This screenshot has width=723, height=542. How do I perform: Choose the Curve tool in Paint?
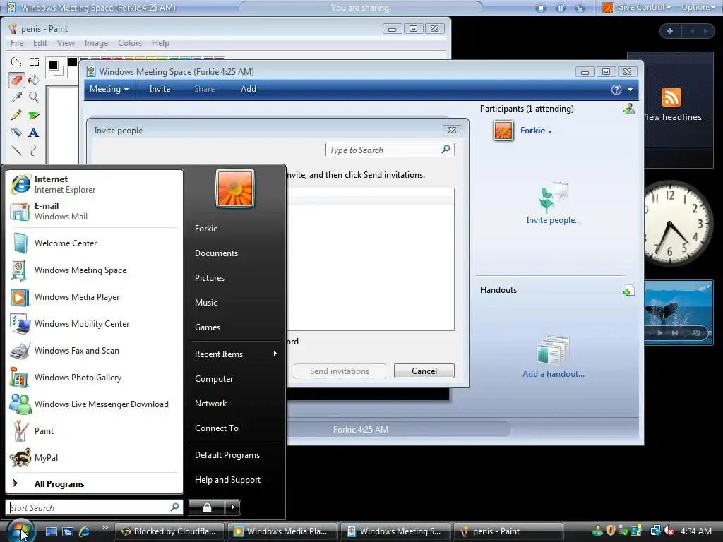(34, 150)
